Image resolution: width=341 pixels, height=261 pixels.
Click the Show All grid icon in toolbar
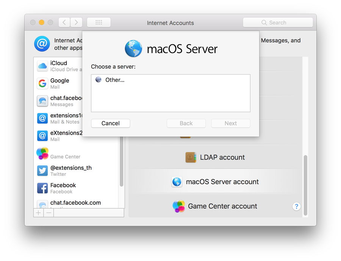point(99,22)
